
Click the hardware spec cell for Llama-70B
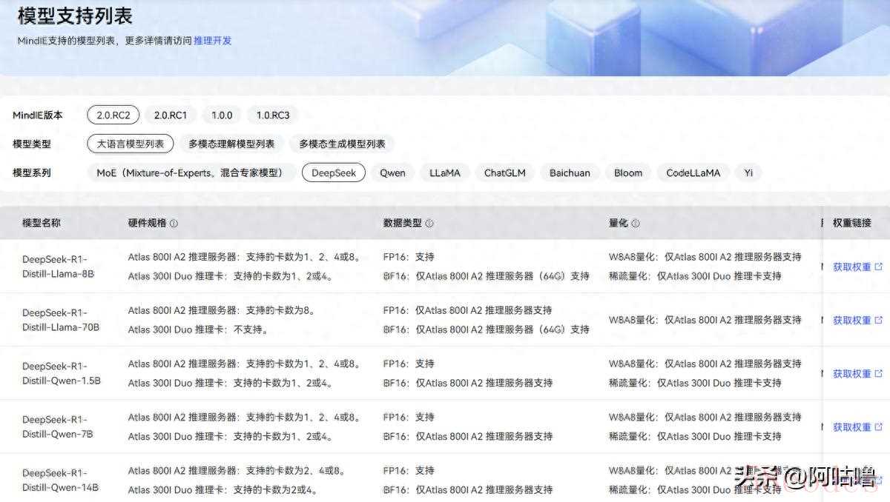coord(221,320)
